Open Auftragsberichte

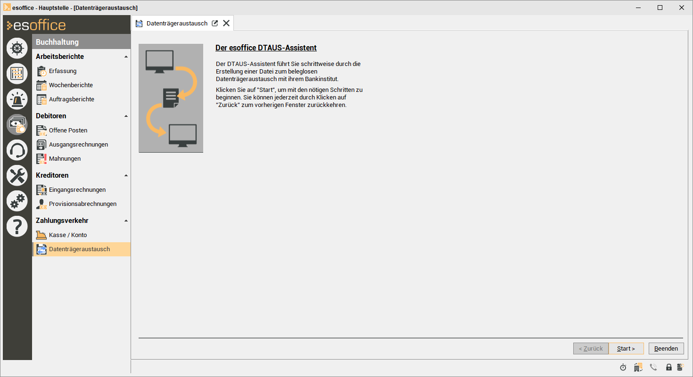click(x=81, y=99)
